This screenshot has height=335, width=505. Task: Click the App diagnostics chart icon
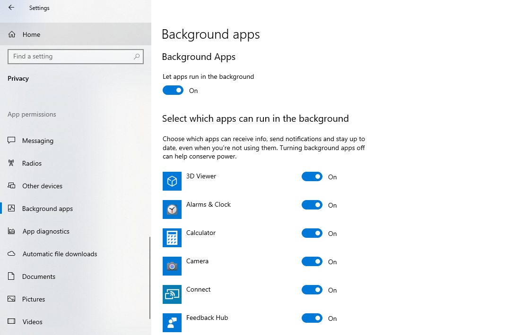(12, 231)
